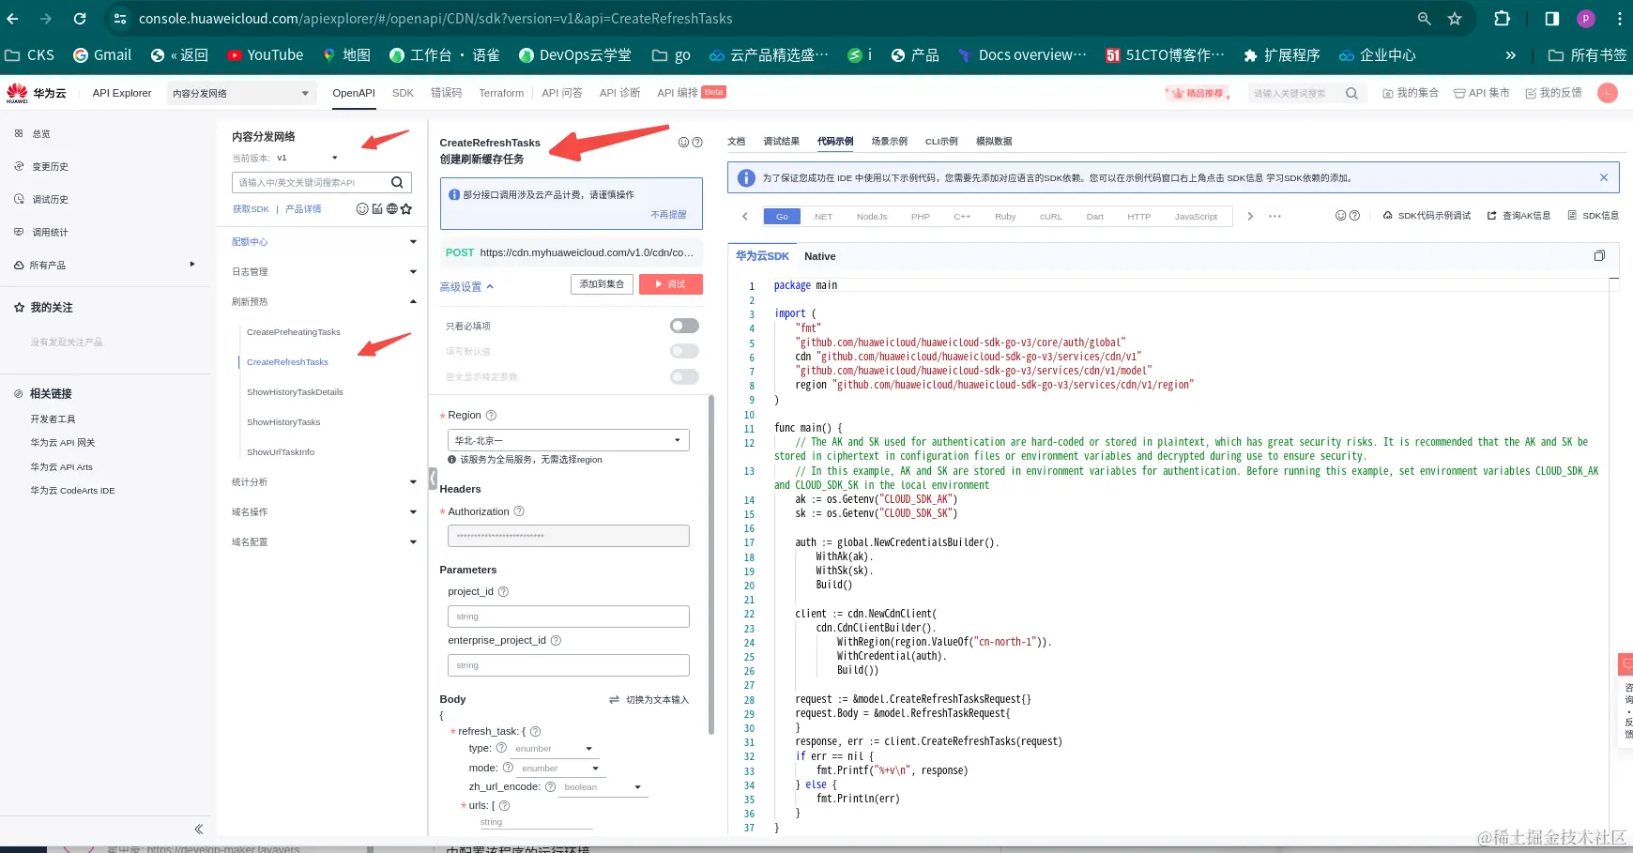
Task: Click the smiley icon in the code toolbar
Action: tap(1341, 216)
